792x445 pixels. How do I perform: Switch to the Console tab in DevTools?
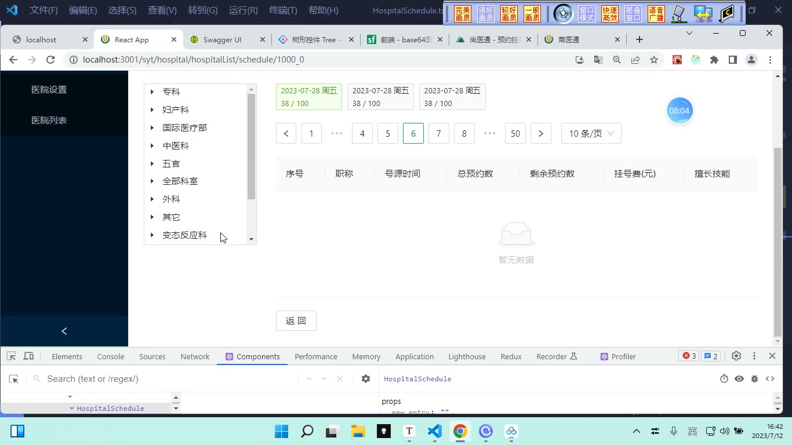point(111,356)
